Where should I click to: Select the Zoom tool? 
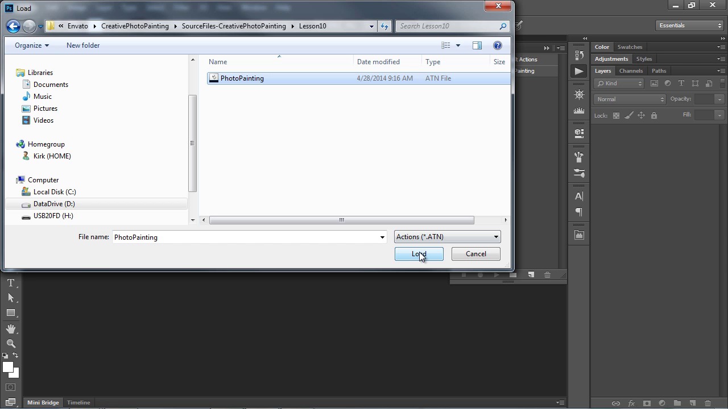pos(11,344)
